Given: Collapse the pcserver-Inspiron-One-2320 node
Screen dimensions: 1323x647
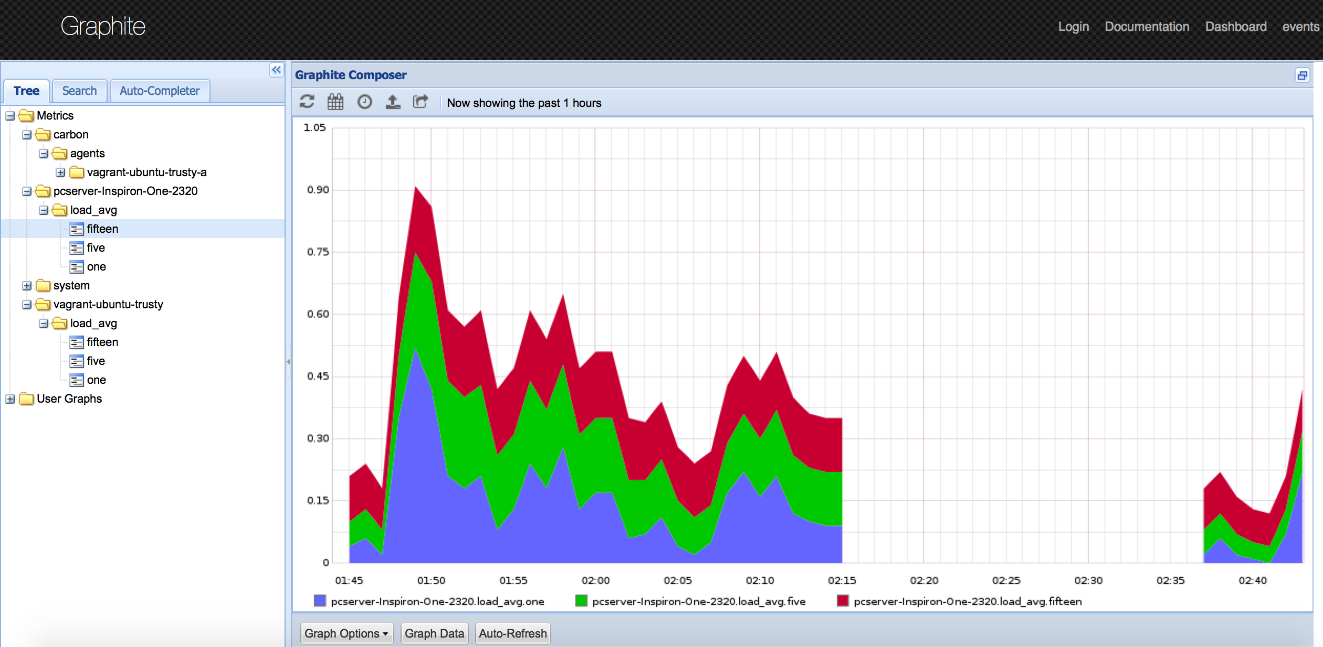Looking at the screenshot, I should click(27, 191).
